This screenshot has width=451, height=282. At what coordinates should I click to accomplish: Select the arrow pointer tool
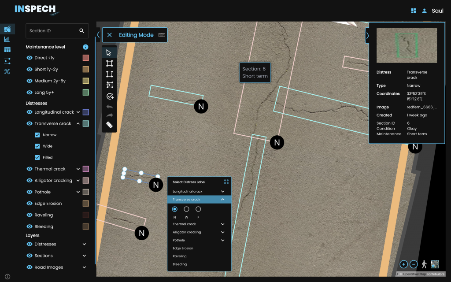(x=109, y=52)
